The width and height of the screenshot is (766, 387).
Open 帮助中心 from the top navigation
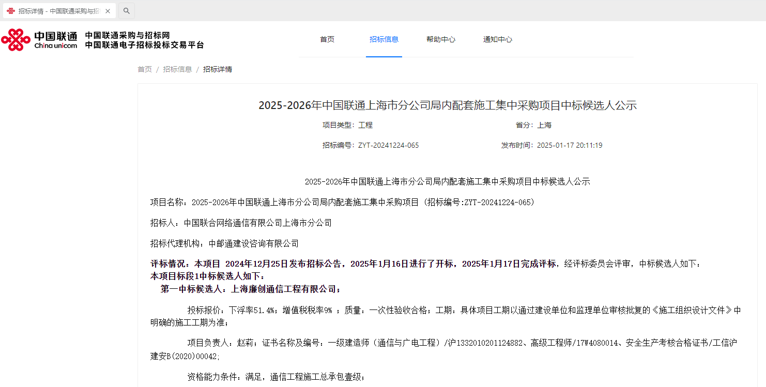(441, 39)
